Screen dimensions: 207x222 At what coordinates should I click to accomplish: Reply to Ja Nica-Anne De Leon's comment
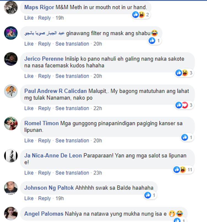(44, 173)
